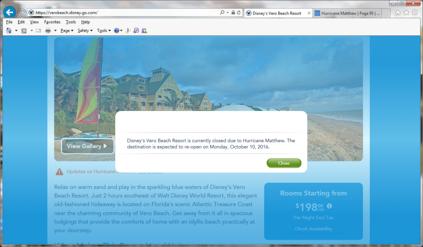Open the View menu

pos(34,22)
